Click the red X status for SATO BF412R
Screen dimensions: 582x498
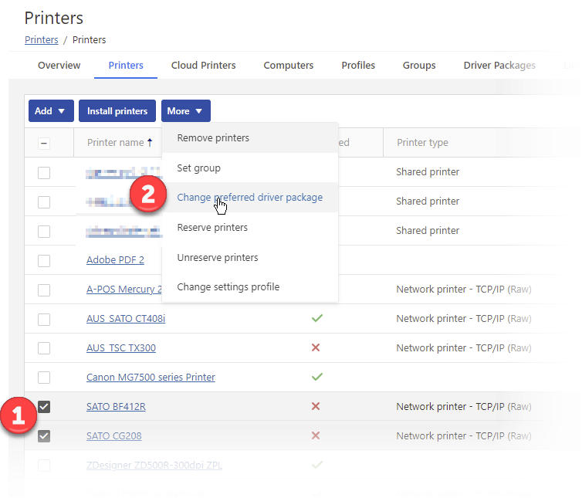[316, 406]
